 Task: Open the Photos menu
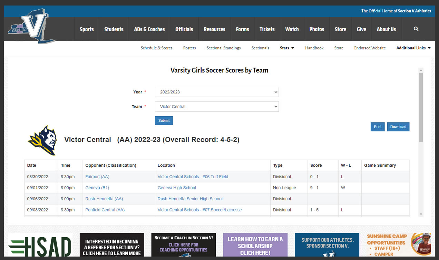coord(317,29)
